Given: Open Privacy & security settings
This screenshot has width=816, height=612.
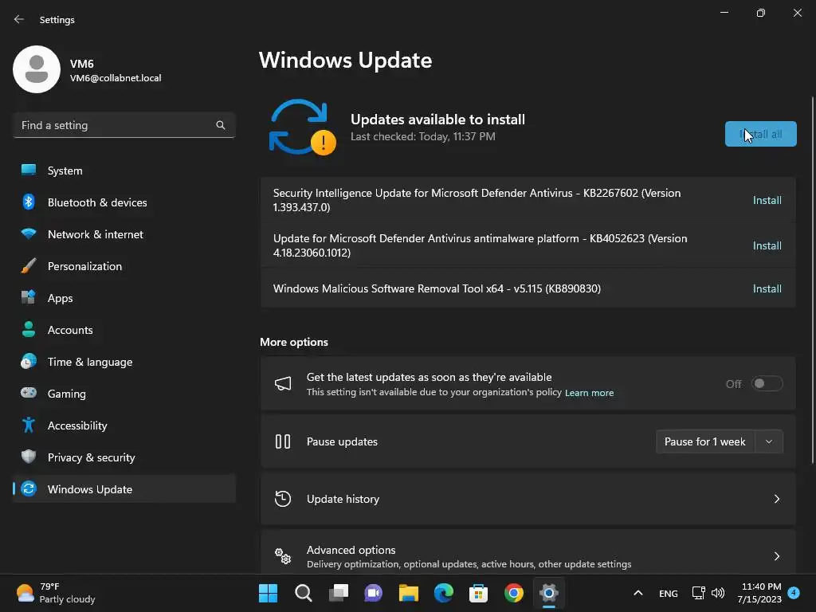Looking at the screenshot, I should pos(124,457).
